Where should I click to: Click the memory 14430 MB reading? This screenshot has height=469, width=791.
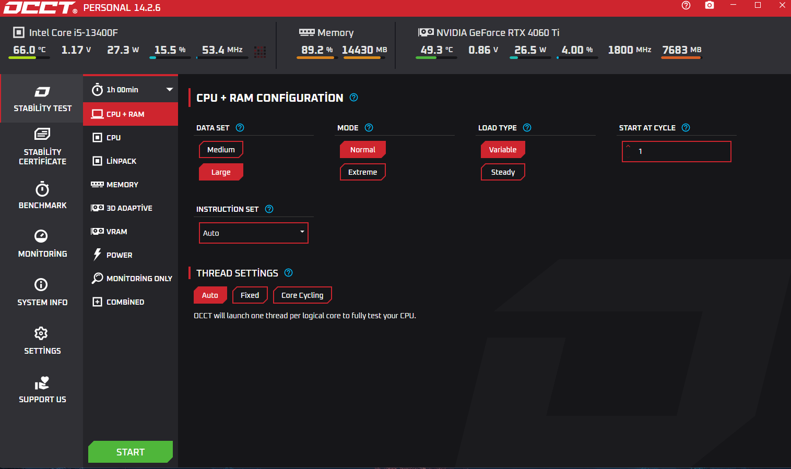(364, 50)
